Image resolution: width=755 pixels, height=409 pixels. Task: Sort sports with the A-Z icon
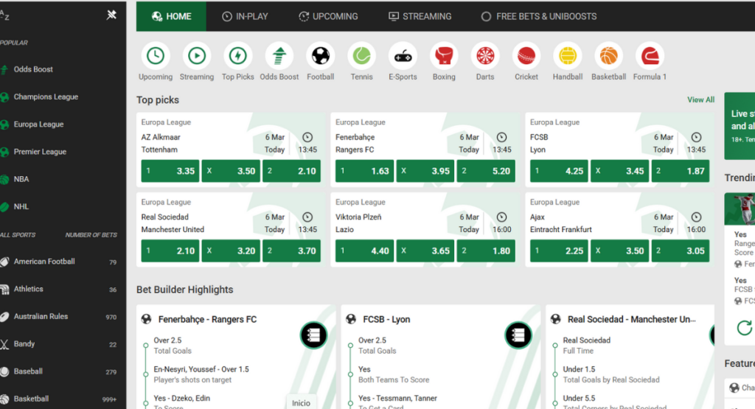[4, 15]
